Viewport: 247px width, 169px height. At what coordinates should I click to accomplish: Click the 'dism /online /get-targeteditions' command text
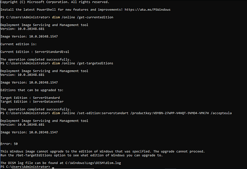83,64
